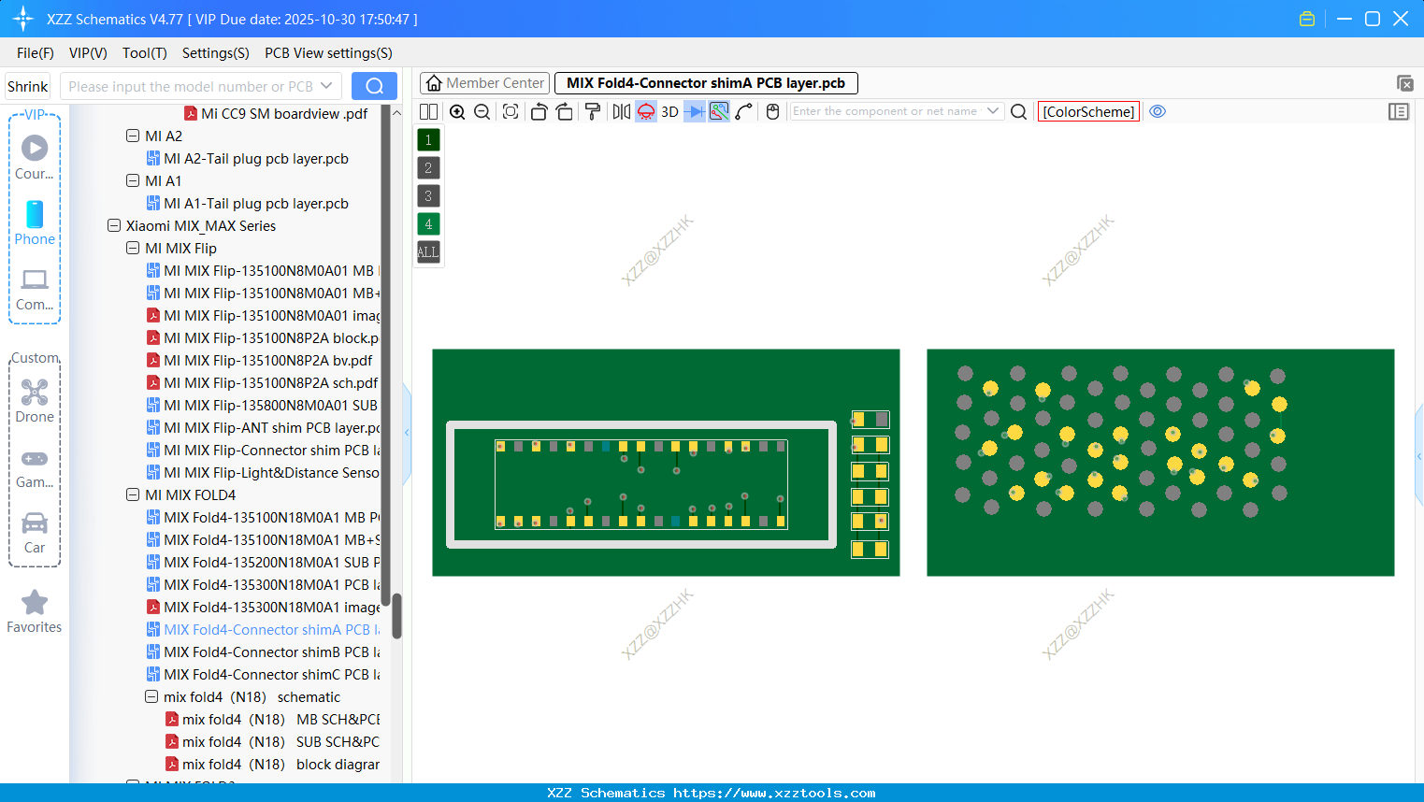This screenshot has height=802, width=1424.
Task: Toggle the split view layout icon
Action: pos(428,111)
